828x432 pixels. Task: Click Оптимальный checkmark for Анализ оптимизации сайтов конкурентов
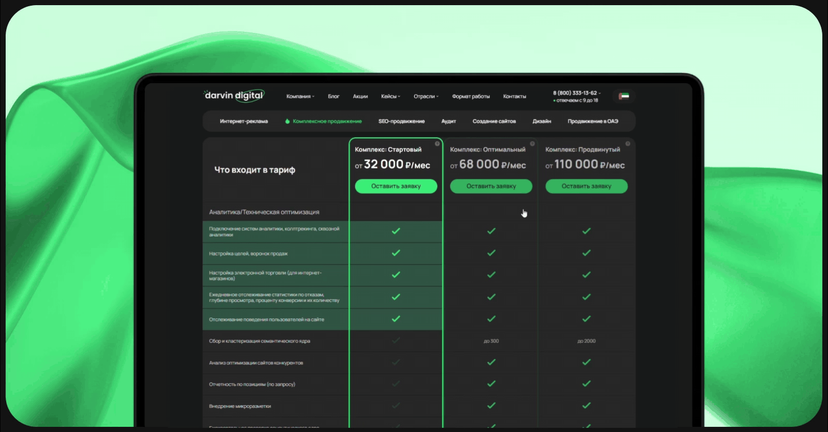point(491,362)
